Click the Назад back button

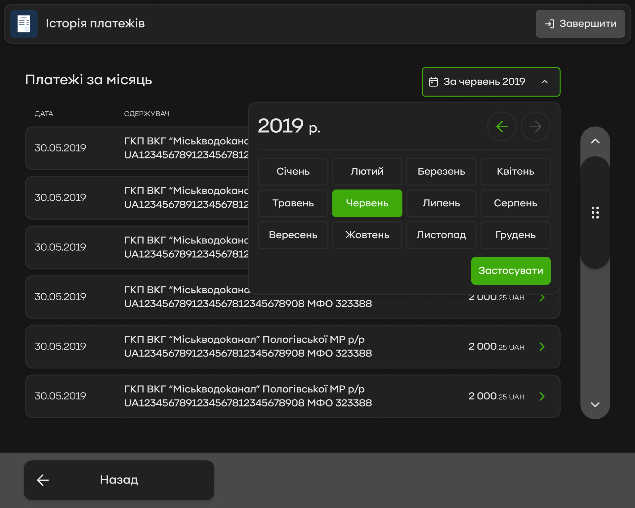click(x=119, y=480)
